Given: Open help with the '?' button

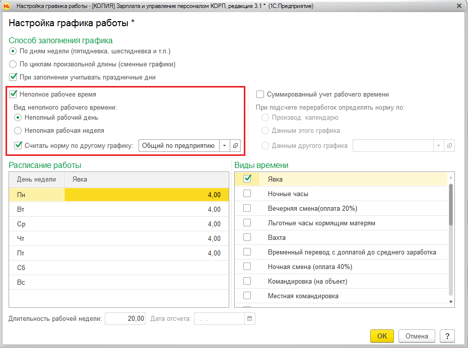Looking at the screenshot, I should [x=447, y=336].
